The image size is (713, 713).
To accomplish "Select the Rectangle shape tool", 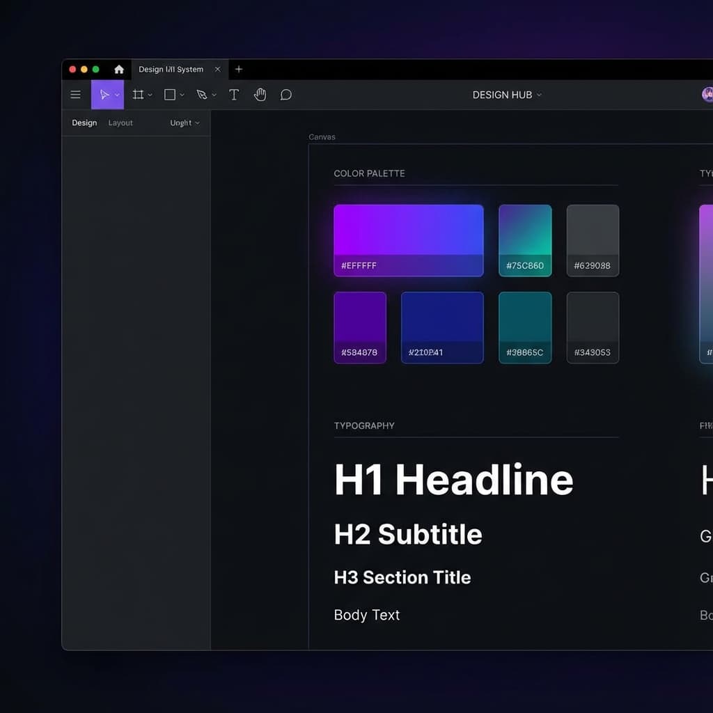I will pos(169,95).
